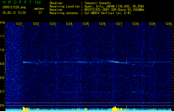Click the 1229 time marker

(x=152, y=24)
